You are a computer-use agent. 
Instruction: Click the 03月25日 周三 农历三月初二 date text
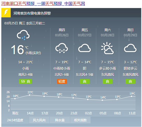click(x=25, y=23)
